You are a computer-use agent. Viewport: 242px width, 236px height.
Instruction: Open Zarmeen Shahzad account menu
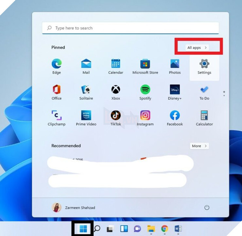pos(73,208)
